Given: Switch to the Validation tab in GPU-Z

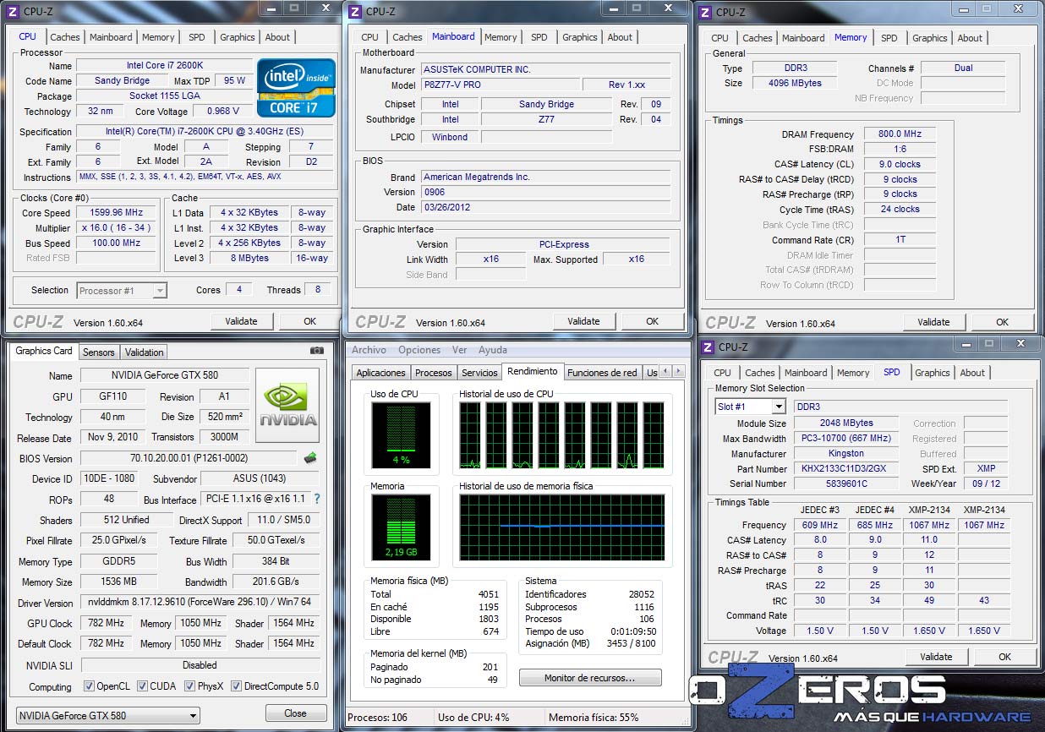Looking at the screenshot, I should [144, 352].
